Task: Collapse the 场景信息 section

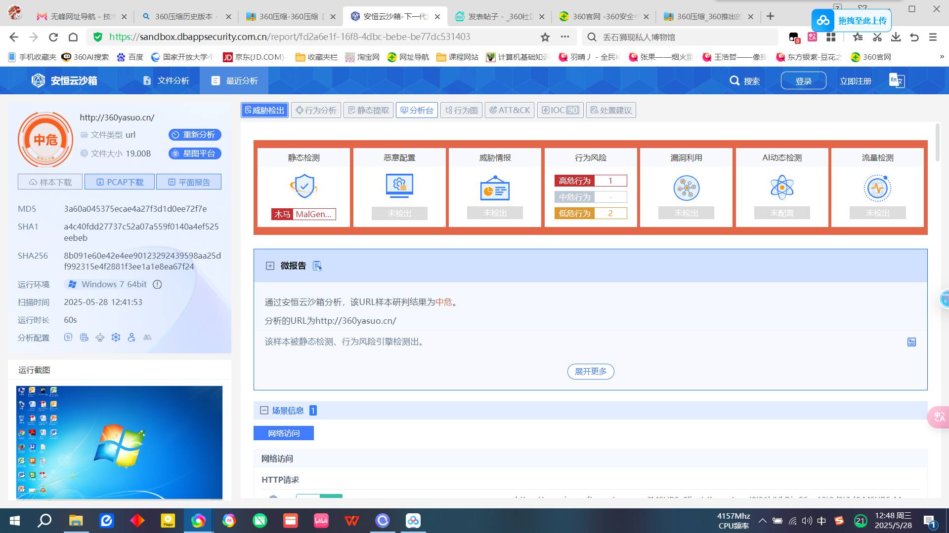Action: point(264,410)
